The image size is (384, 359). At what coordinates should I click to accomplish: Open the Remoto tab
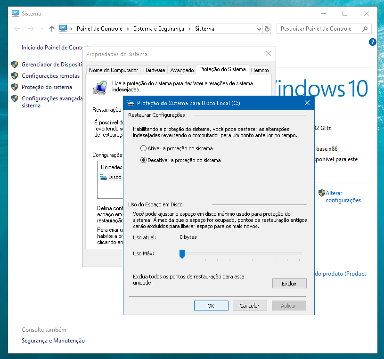tap(260, 70)
